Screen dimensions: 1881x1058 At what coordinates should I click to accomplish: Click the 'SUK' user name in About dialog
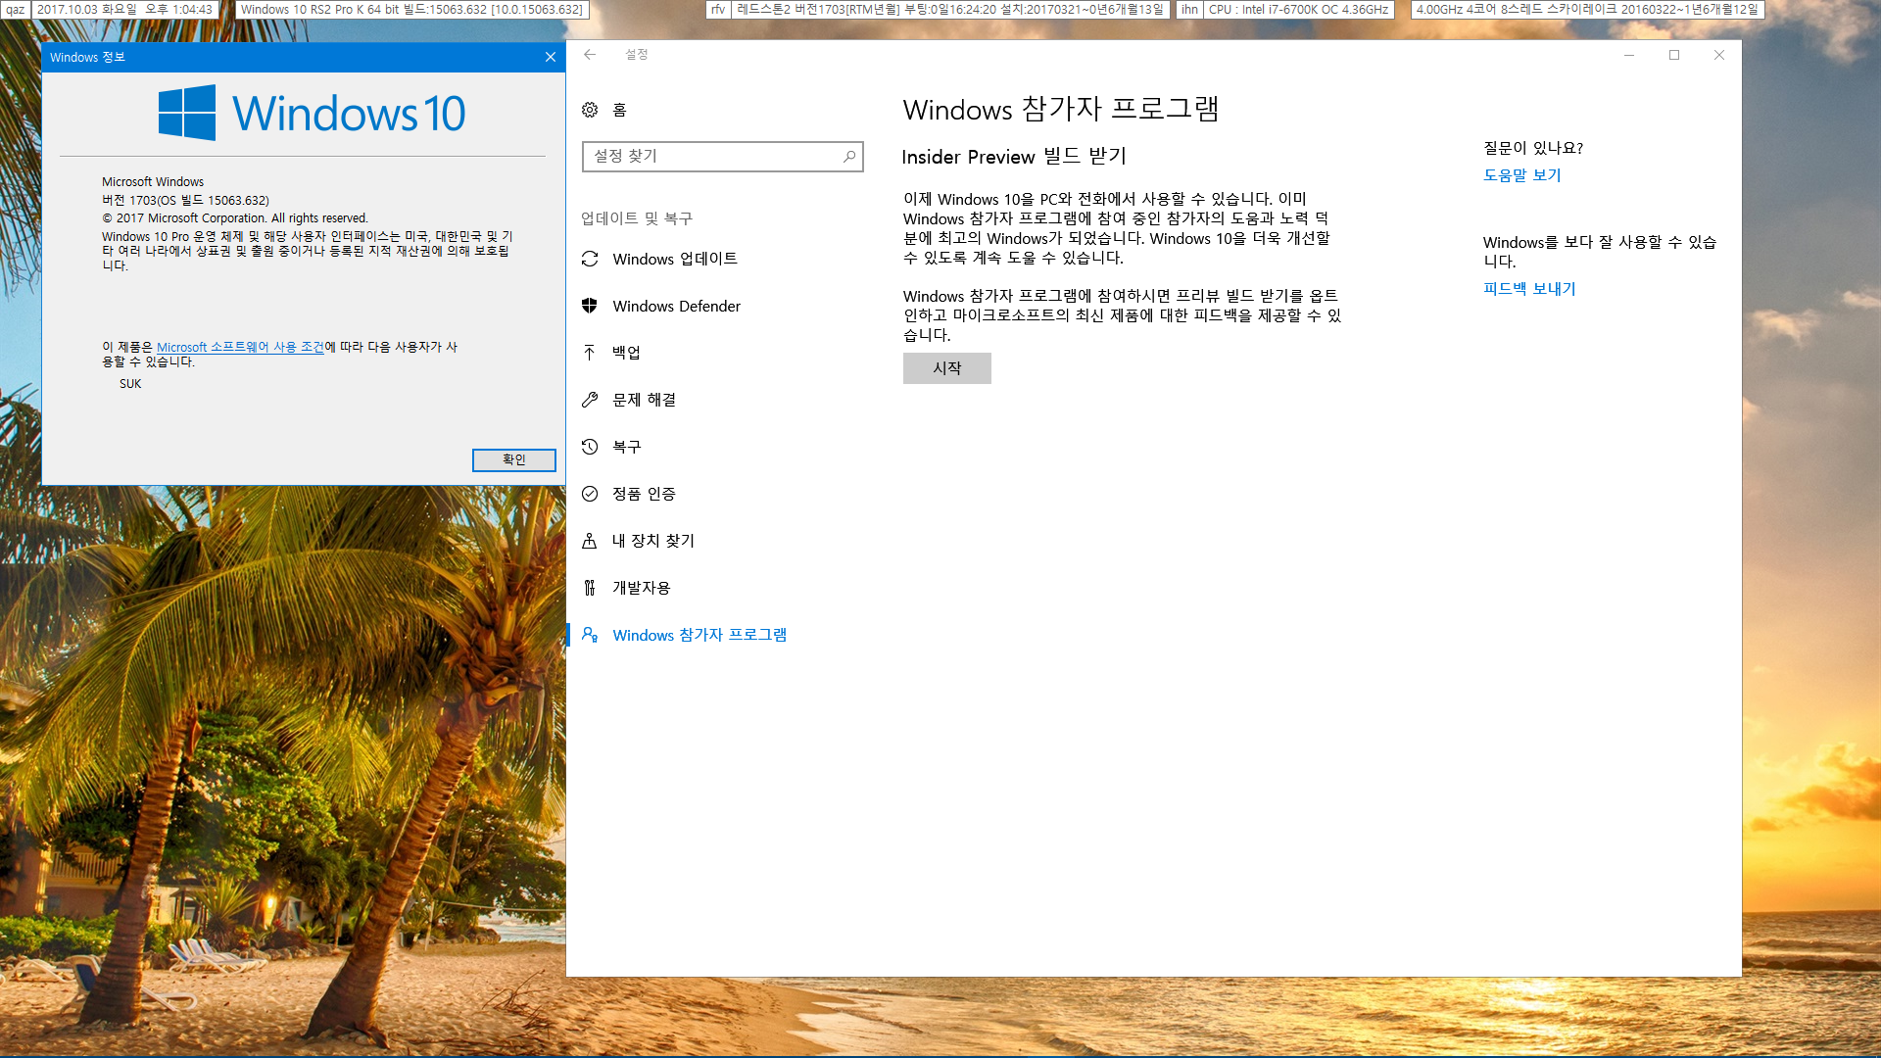(130, 384)
